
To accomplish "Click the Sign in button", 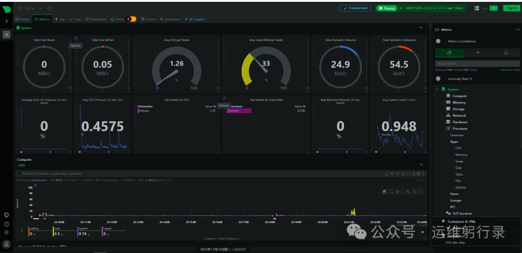I will 511,8.
